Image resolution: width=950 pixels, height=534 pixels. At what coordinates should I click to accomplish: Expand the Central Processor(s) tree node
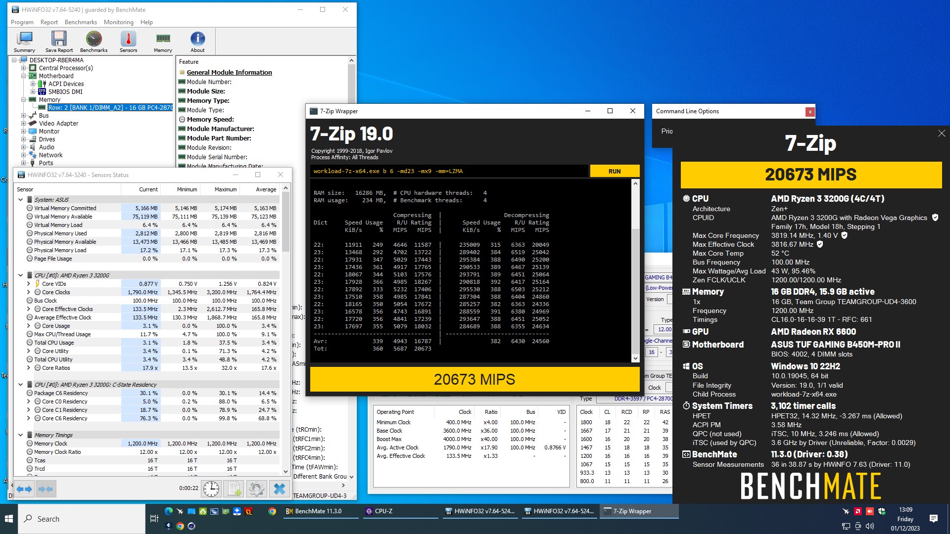(23, 68)
